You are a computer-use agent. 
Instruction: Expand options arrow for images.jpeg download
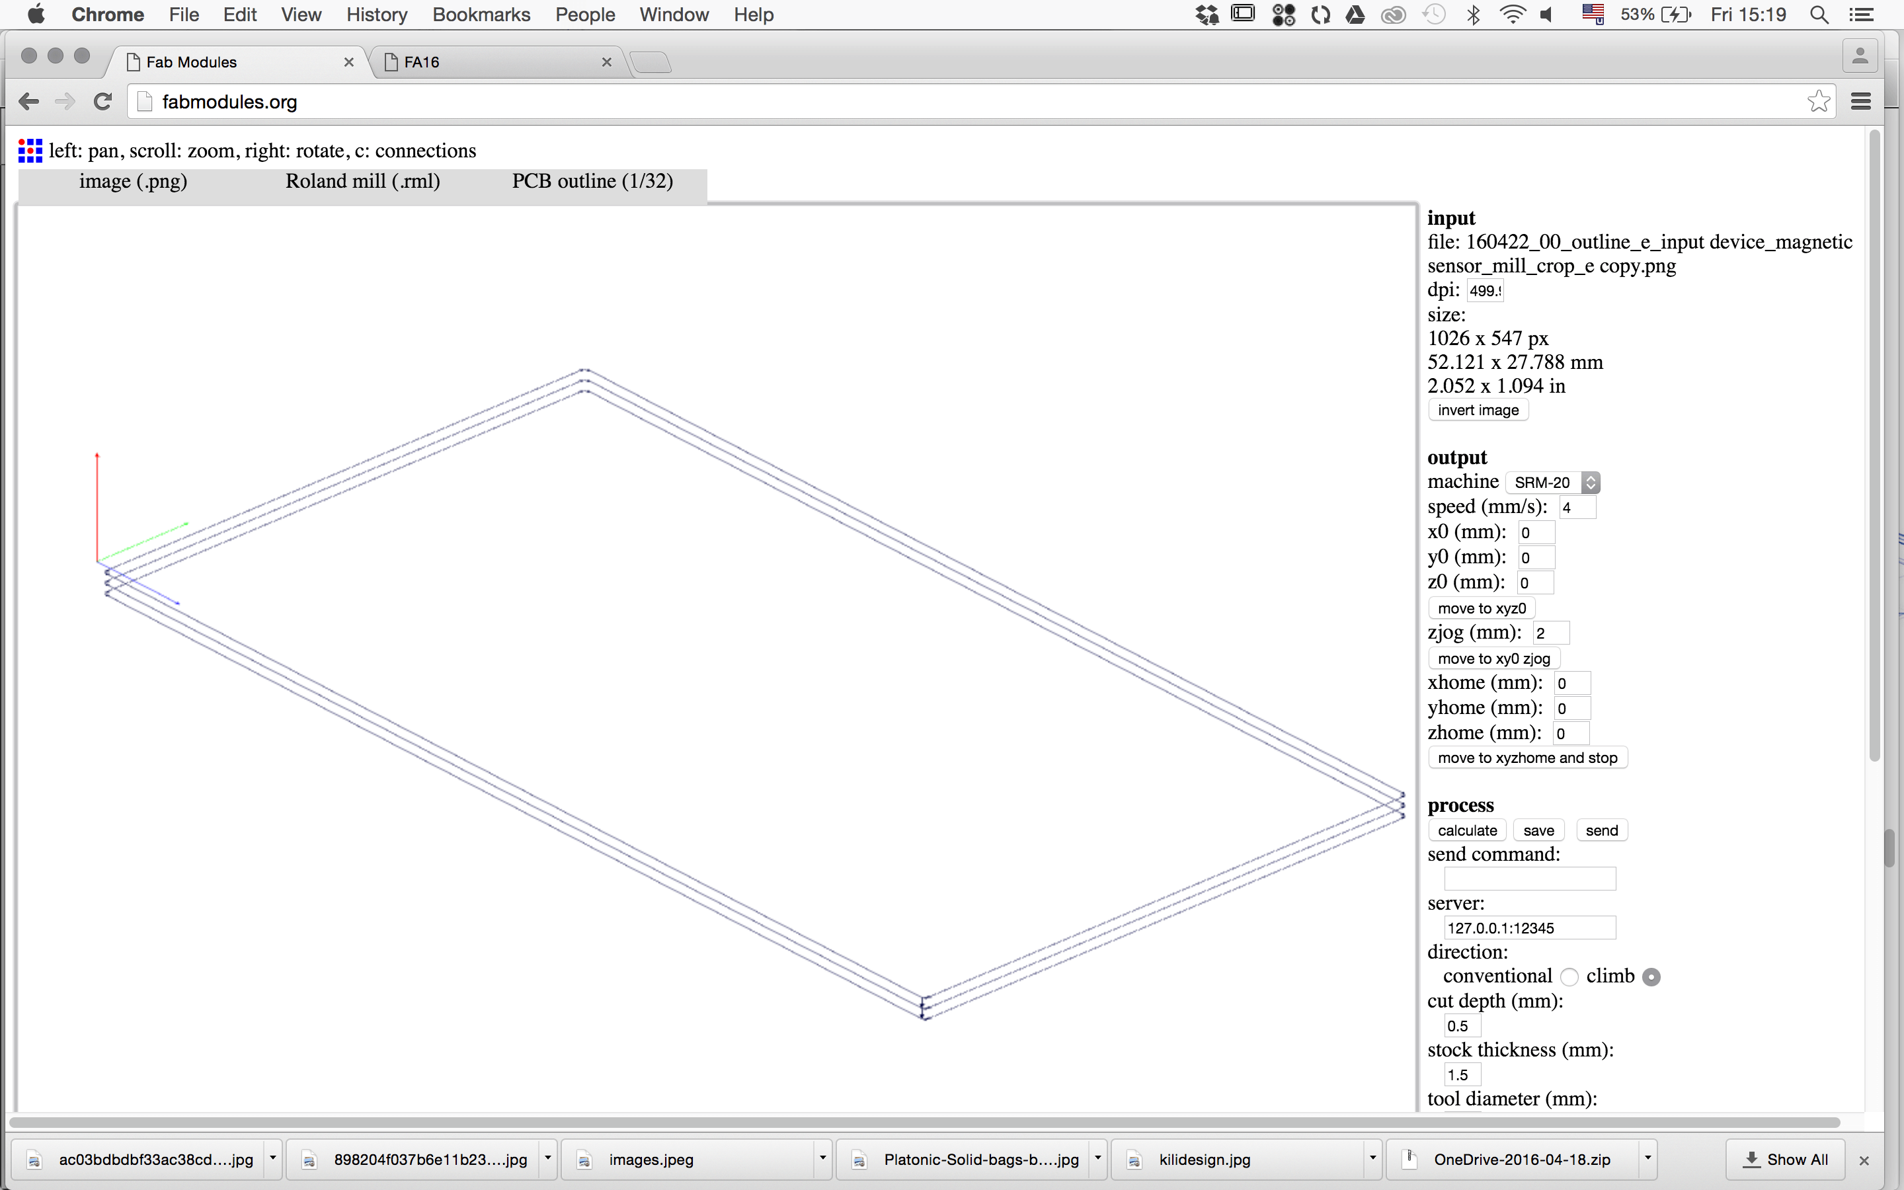[x=822, y=1158]
